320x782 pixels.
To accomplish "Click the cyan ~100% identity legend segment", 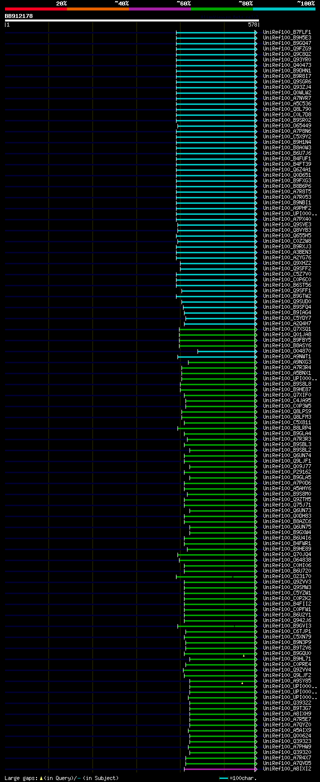I will (284, 9).
